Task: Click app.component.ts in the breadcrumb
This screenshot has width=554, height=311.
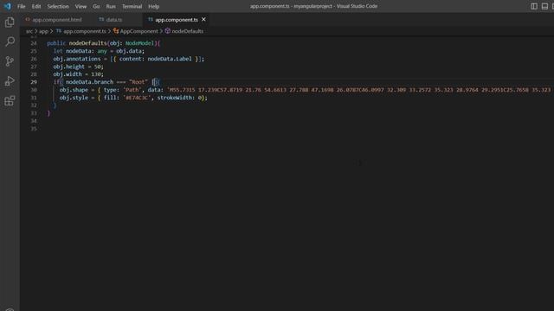Action: (x=85, y=31)
